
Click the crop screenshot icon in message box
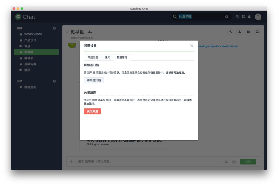pyautogui.click(x=226, y=162)
